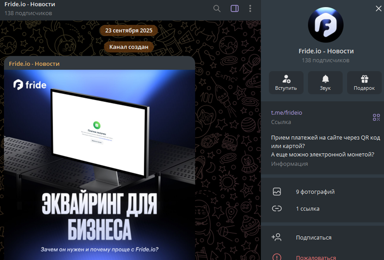Click the Канал создан service message
The image size is (384, 260).
129,47
